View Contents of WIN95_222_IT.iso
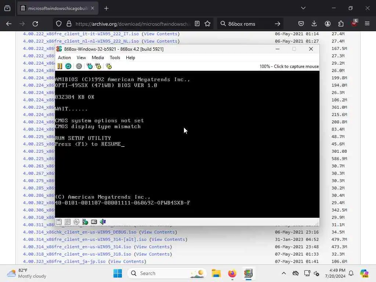The height and width of the screenshot is (282, 376). pos(160,34)
